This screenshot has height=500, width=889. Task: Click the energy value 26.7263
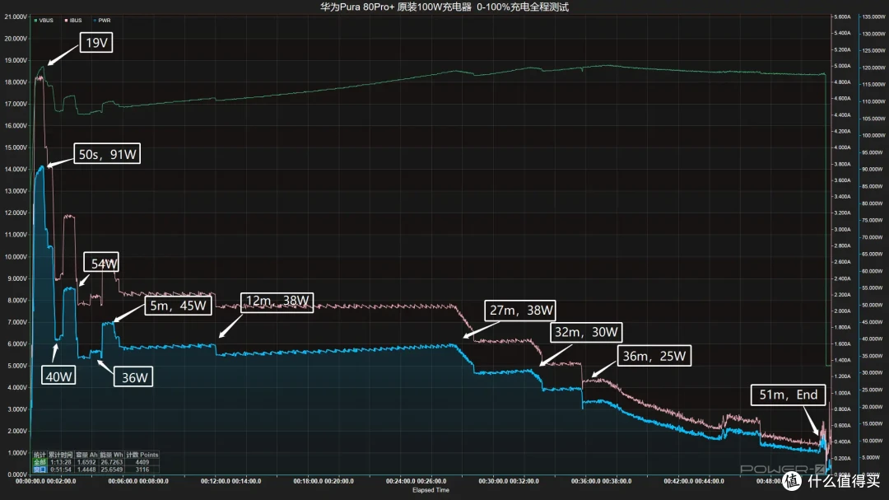(x=112, y=463)
